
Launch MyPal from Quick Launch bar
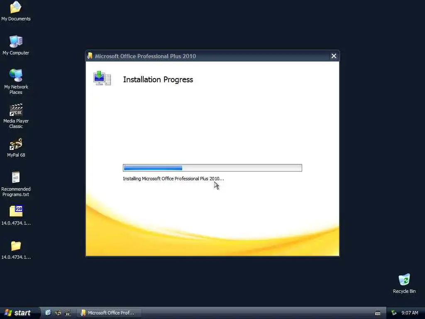pos(58,313)
